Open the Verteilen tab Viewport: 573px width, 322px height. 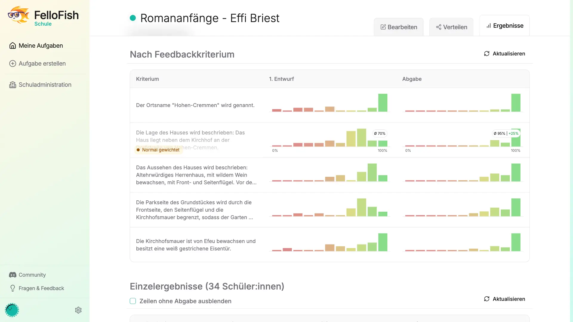coord(452,27)
